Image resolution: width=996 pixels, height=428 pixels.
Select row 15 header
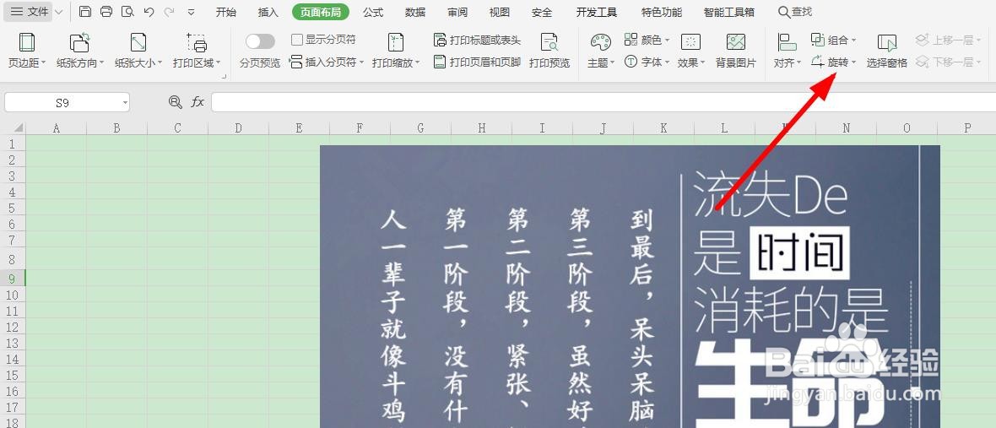pos(12,375)
